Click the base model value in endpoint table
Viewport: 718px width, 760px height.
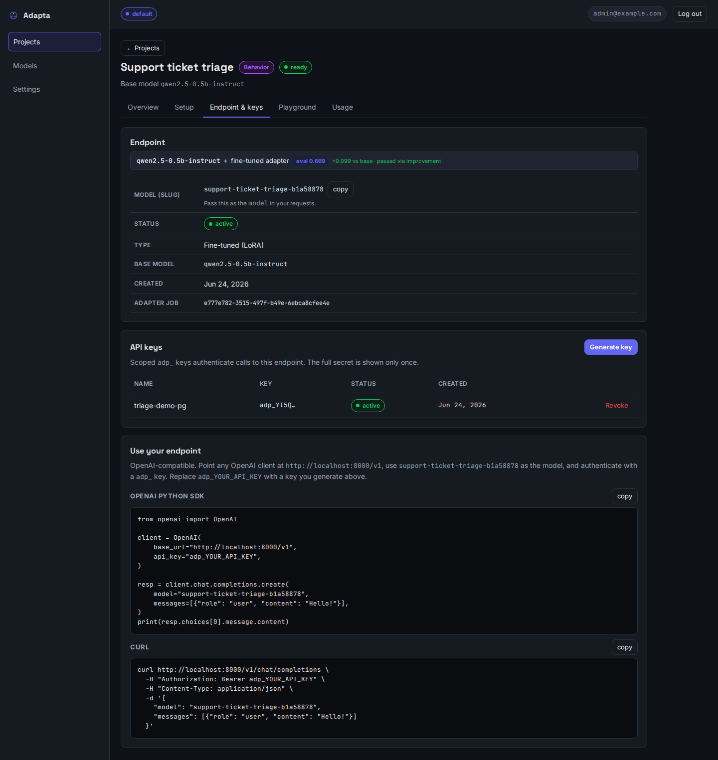(x=246, y=264)
